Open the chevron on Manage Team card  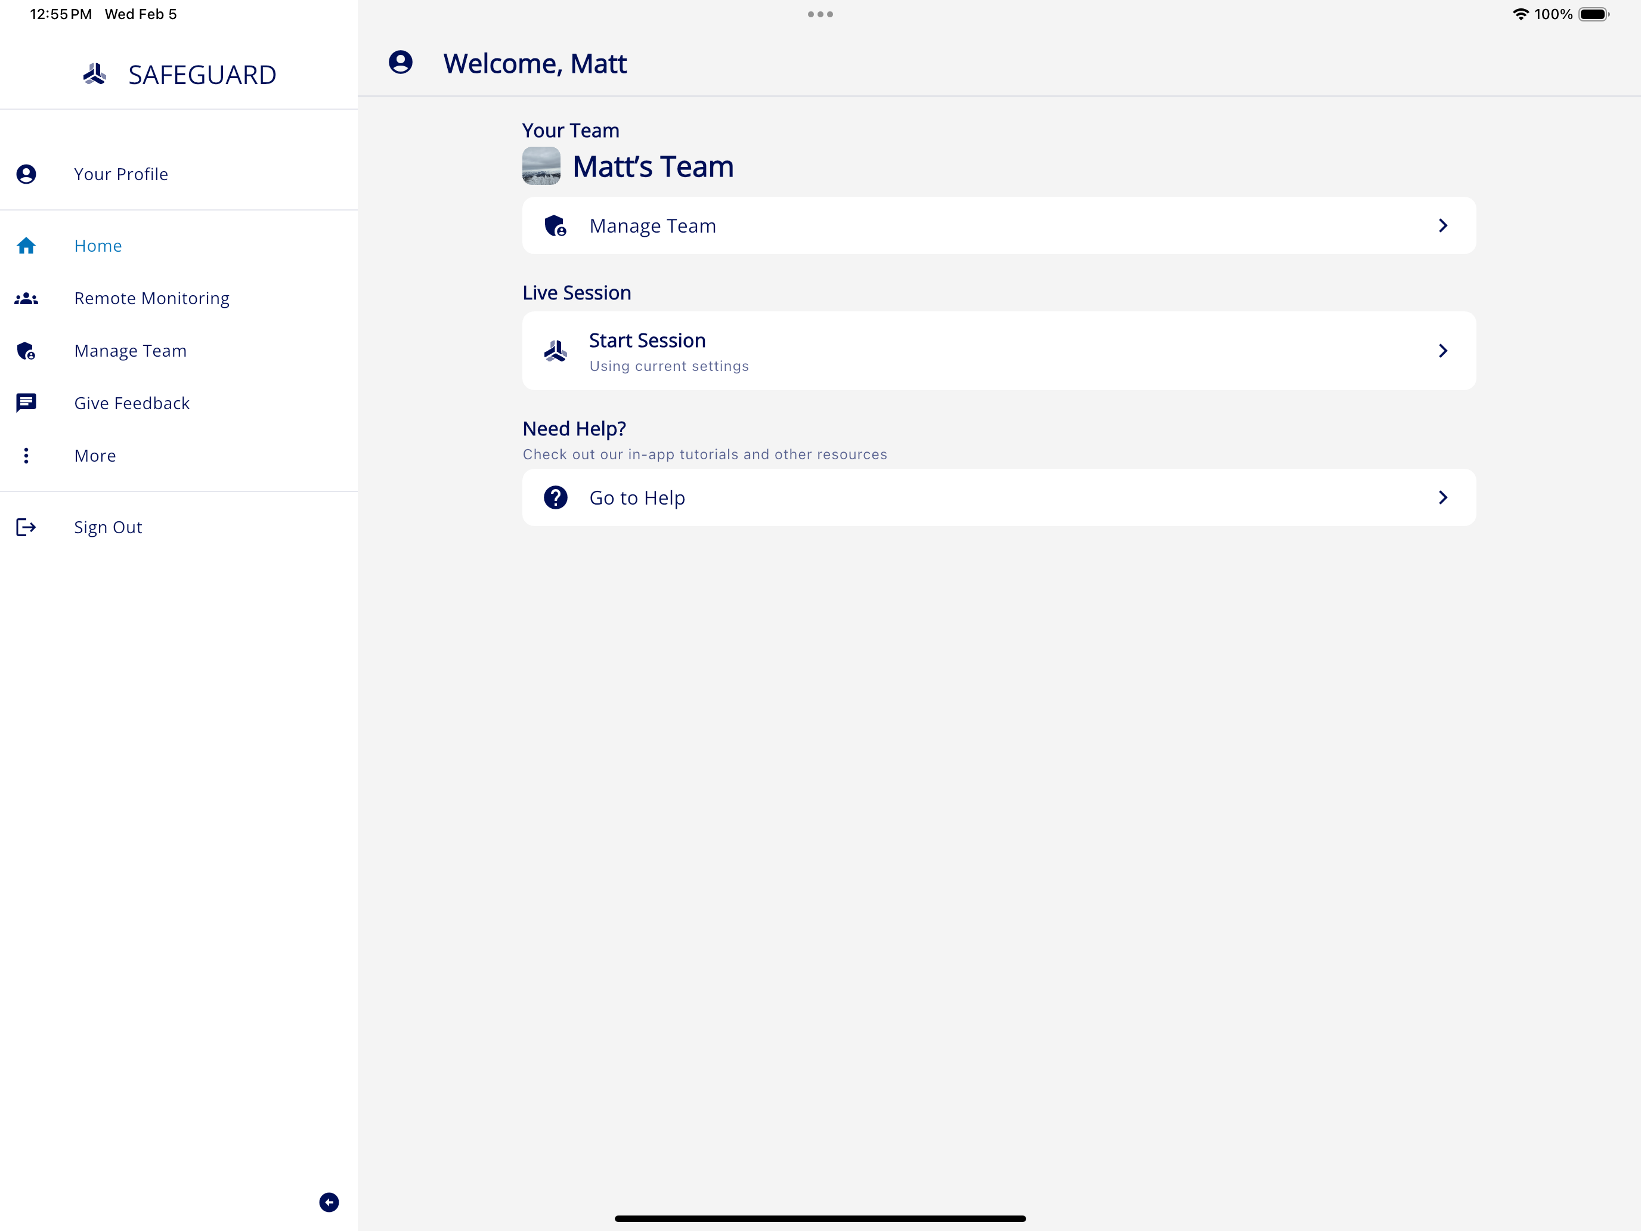coord(1443,225)
